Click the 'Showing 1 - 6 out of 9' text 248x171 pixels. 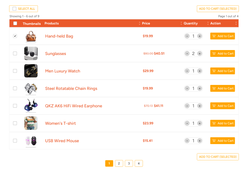pyautogui.click(x=24, y=16)
